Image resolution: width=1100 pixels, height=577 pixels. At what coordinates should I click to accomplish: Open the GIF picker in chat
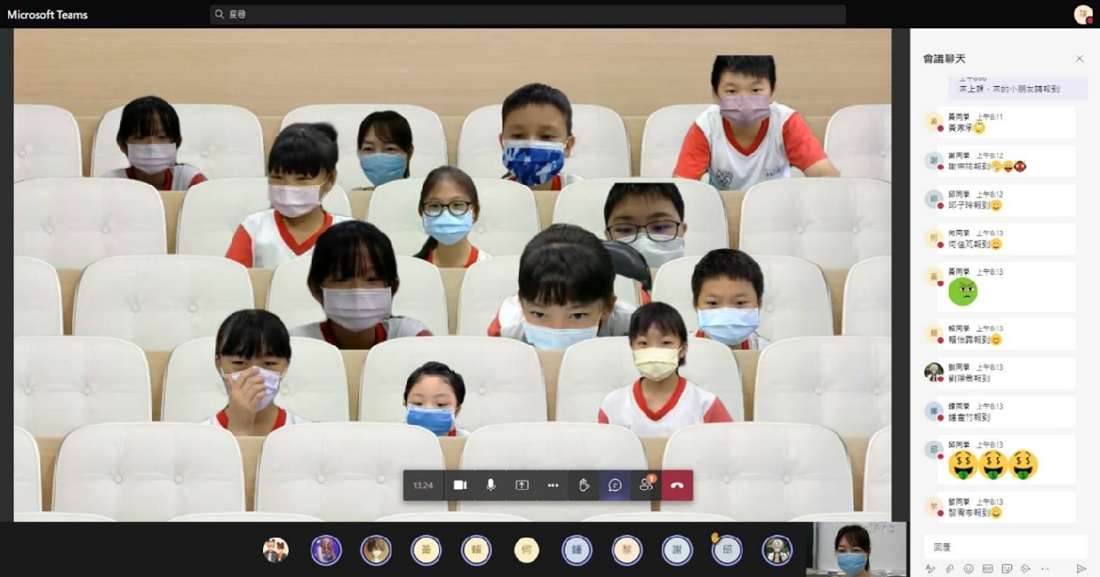pos(987,569)
